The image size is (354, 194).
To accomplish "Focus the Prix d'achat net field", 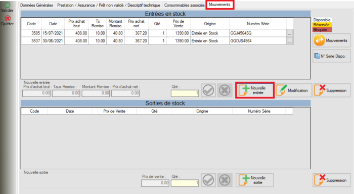I will tap(125, 93).
